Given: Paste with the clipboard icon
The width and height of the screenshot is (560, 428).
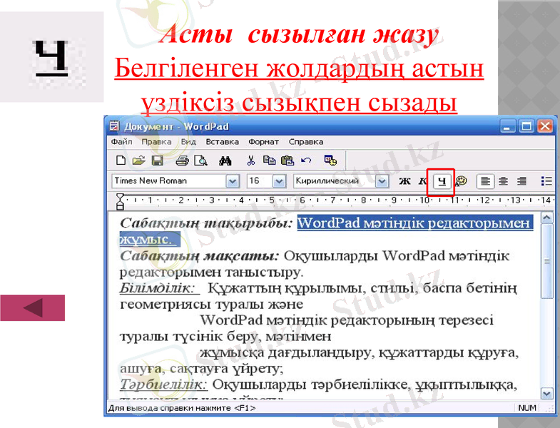Looking at the screenshot, I should [287, 160].
